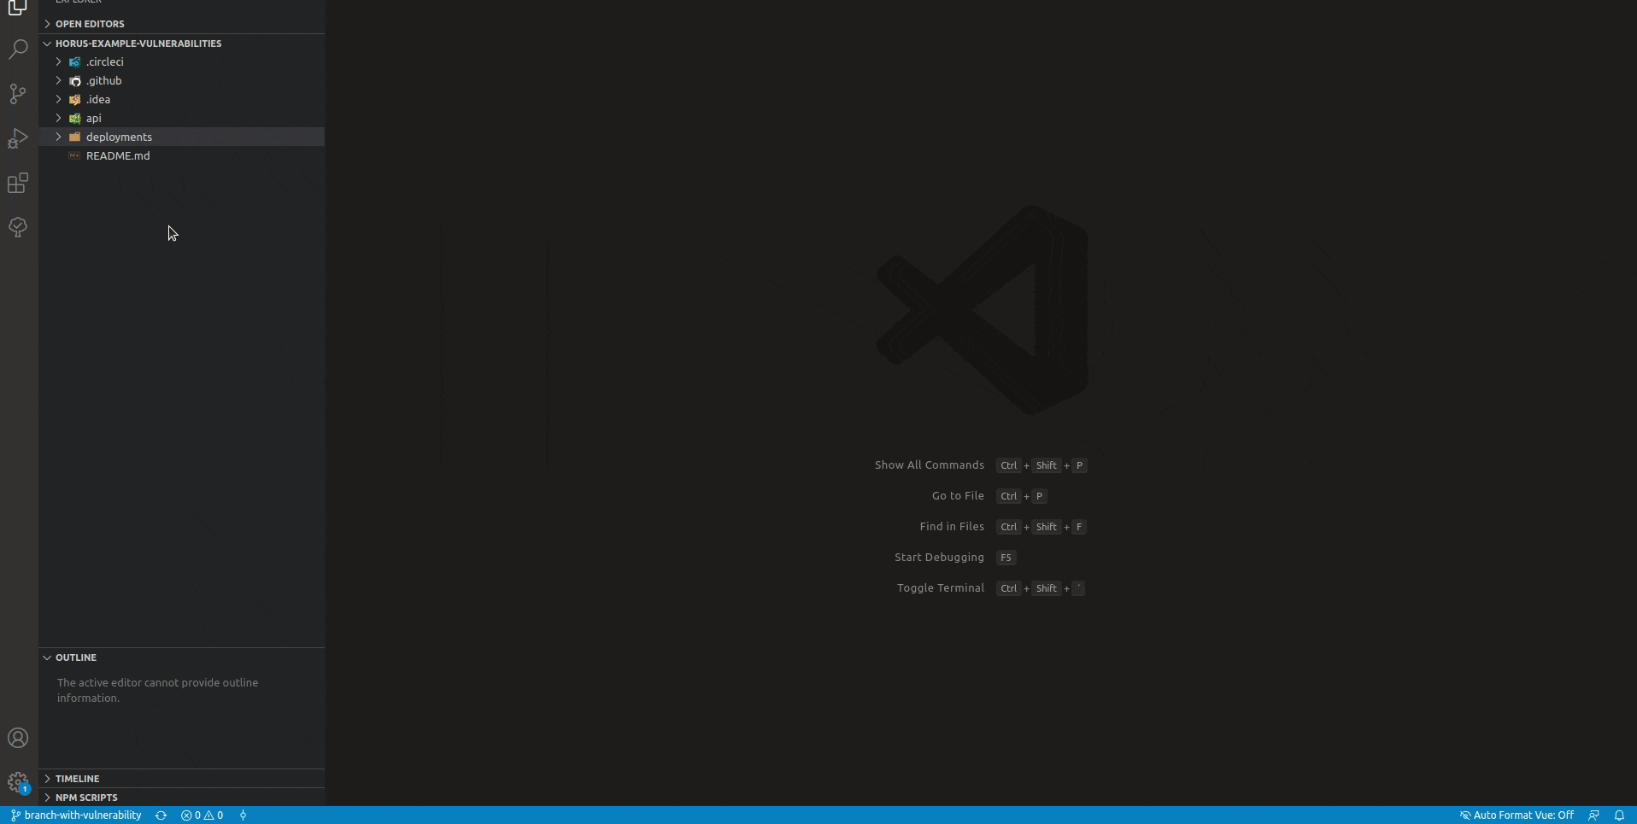The image size is (1637, 824).
Task: Open the errors and warnings indicator
Action: (203, 815)
